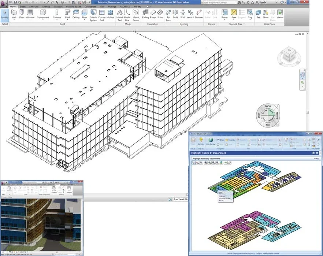This screenshot has width=323, height=256.
Task: Select the Vertical opening tool
Action: tap(190, 14)
